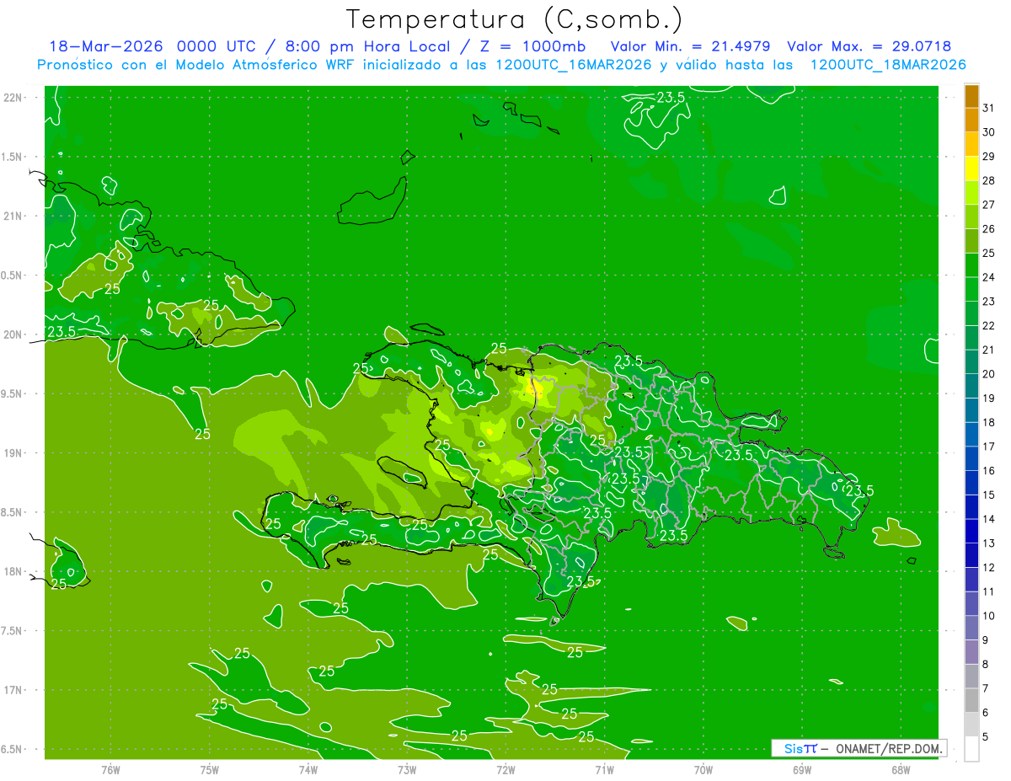
Task: Click the "73W" longitude axis label
Action: pos(407,769)
